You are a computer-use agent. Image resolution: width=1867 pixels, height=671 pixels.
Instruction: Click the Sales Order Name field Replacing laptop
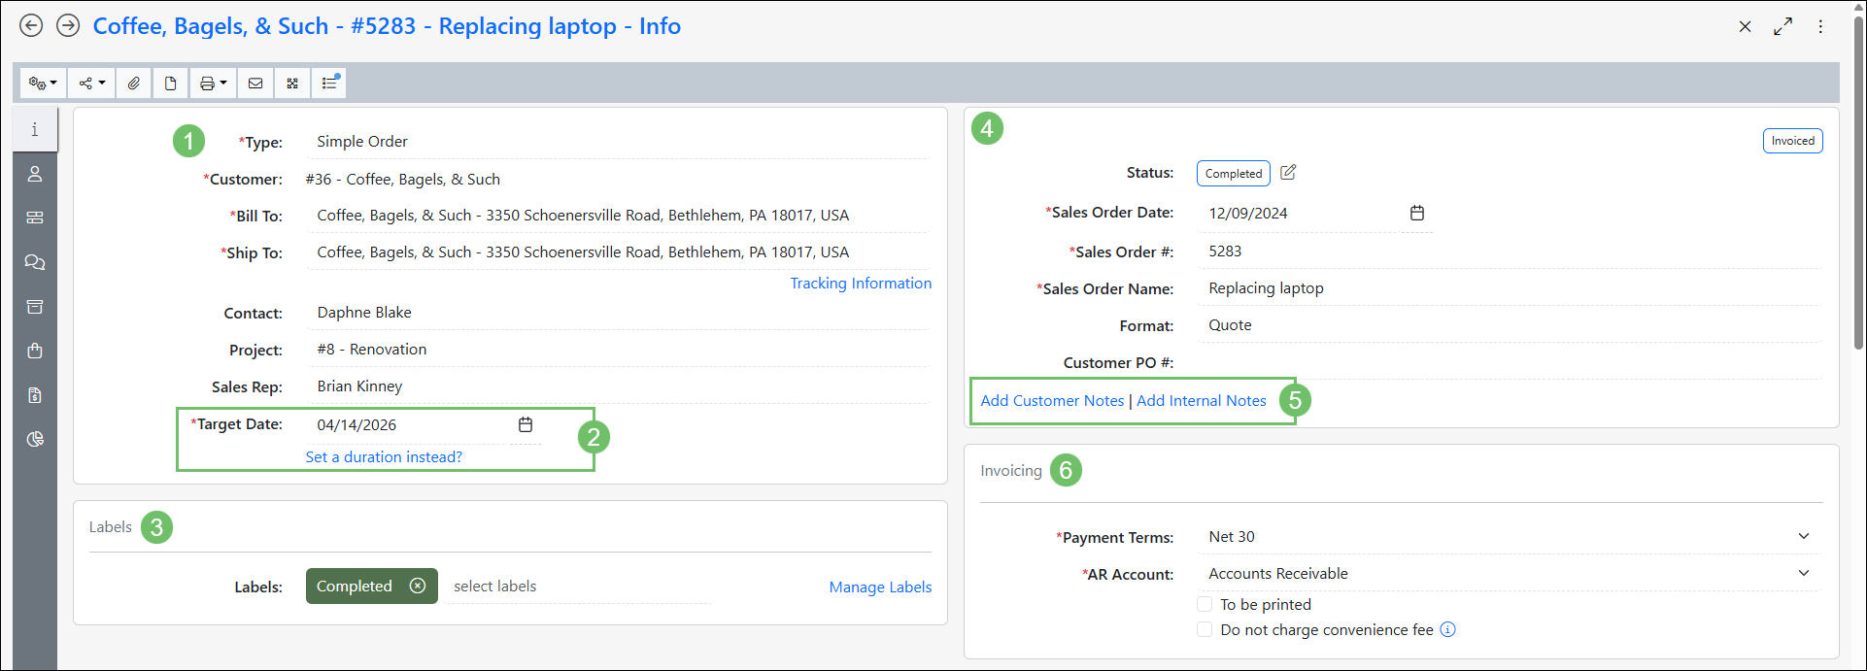coord(1511,288)
